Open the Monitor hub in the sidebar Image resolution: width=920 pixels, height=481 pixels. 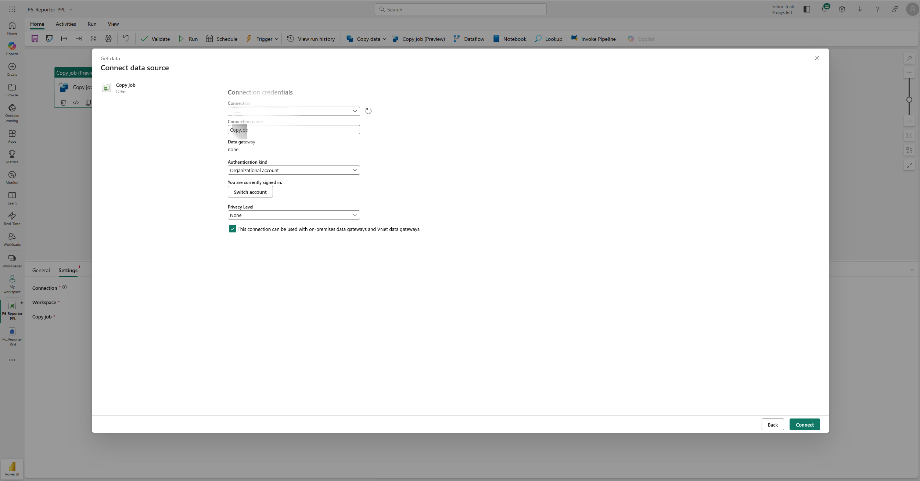click(x=12, y=177)
